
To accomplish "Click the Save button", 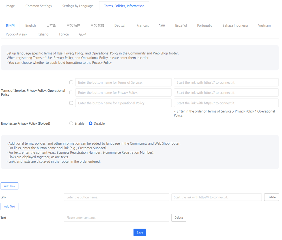I will (139, 232).
